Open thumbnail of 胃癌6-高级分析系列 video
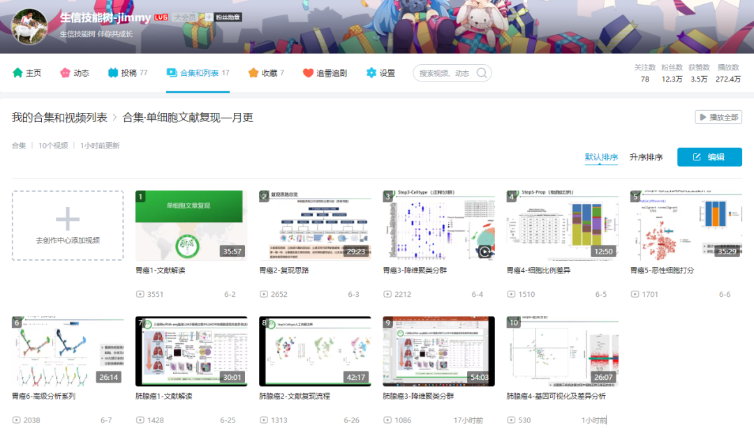Viewport: 754px width, 437px height. 67,351
